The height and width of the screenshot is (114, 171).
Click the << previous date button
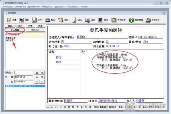(37, 82)
